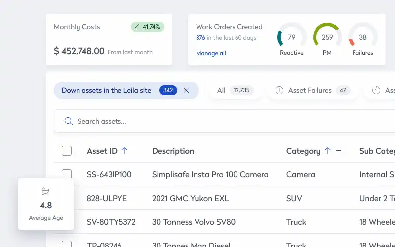This screenshot has width=395, height=247.
Task: Click asset ID SS-643IP100
Action: pyautogui.click(x=109, y=175)
